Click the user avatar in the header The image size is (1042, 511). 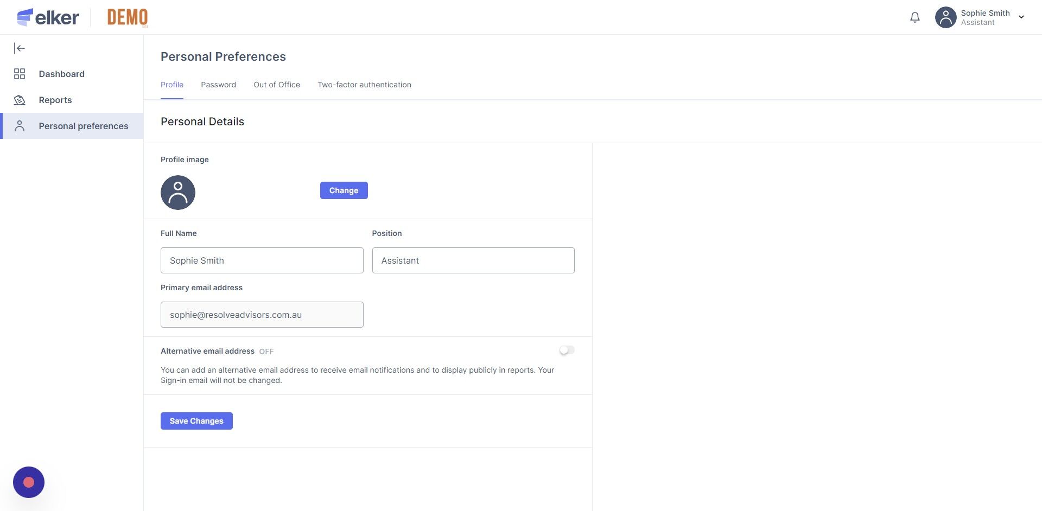945,17
